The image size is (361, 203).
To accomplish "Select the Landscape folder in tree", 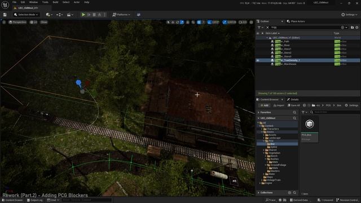I will pos(275,138).
